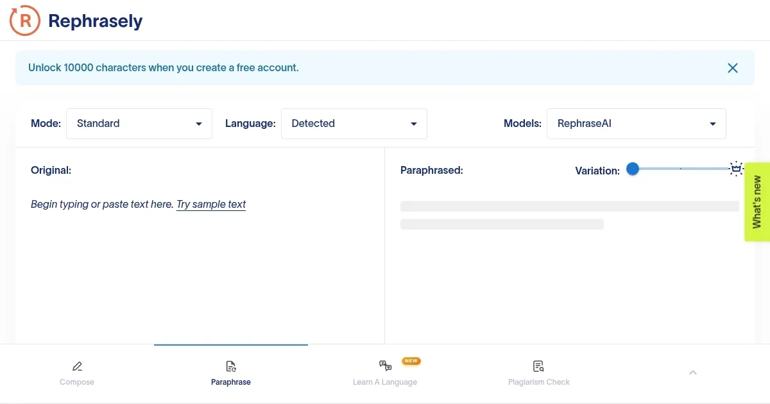Click the orange NEW badge
Viewport: 770px width, 404px height.
coord(411,361)
